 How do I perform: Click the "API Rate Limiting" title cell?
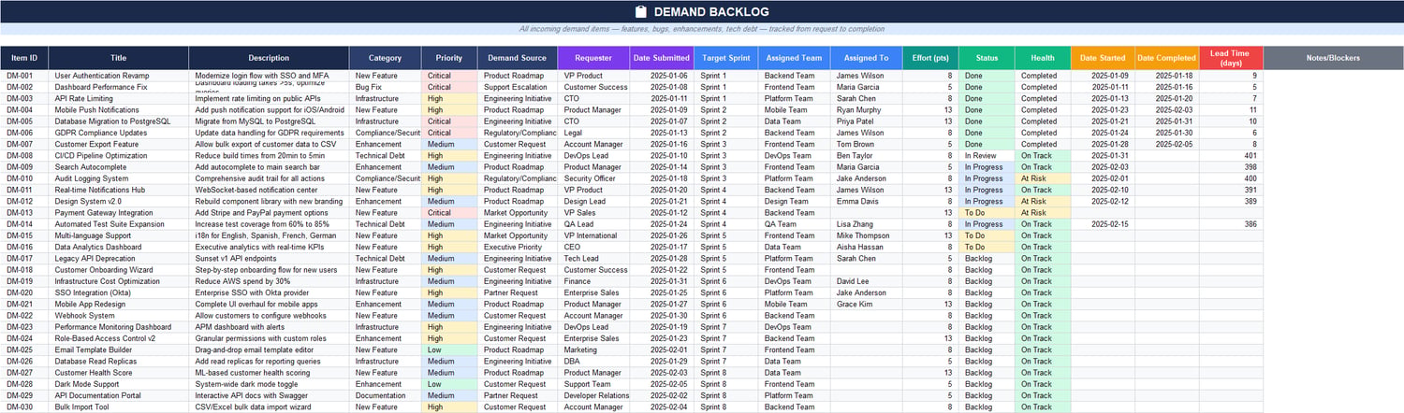(x=119, y=98)
